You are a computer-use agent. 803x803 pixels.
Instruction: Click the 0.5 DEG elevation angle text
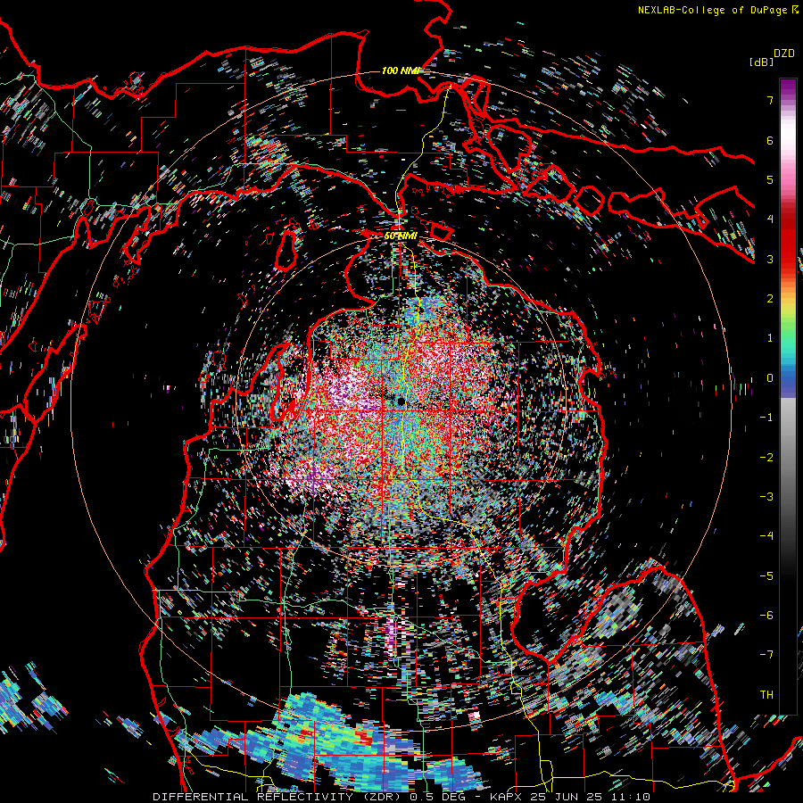point(438,797)
